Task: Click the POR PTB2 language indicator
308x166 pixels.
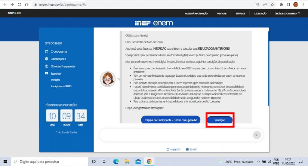Action: click(x=276, y=161)
